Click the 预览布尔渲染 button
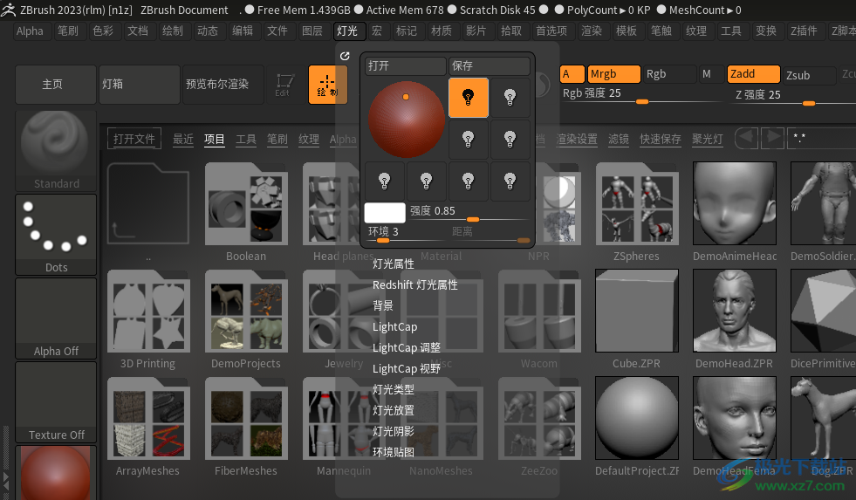Screen dimensions: 856x500 pyautogui.click(x=223, y=84)
